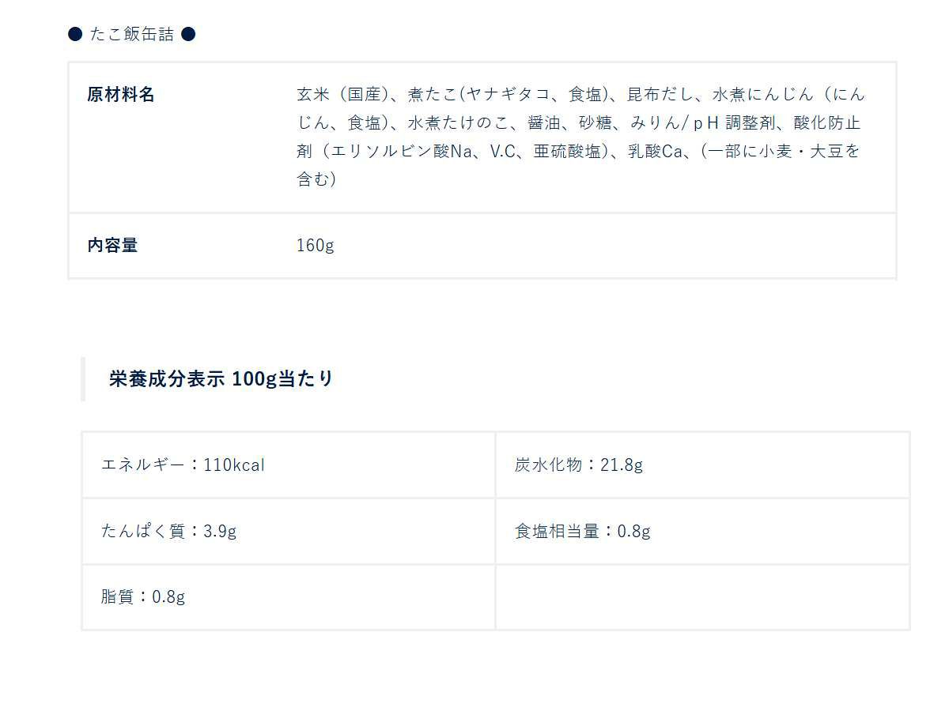Click the gray accent bar beside 栄養成分表示

pos(83,379)
